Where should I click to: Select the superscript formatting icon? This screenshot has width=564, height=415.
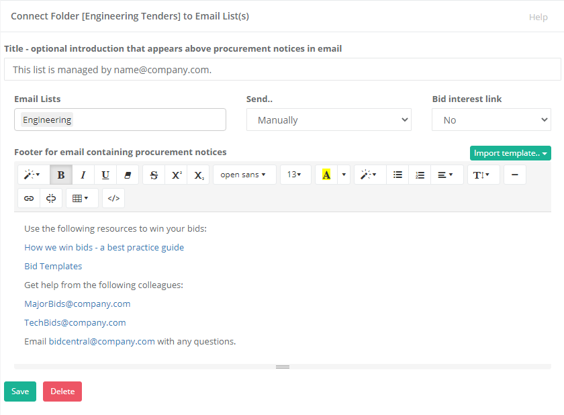pyautogui.click(x=176, y=175)
